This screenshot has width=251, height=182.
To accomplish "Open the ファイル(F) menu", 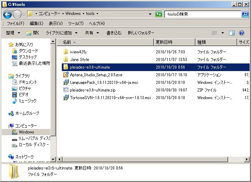I will point(15,24).
